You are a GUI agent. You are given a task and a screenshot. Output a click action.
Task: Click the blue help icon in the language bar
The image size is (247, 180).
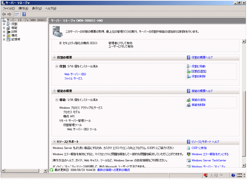[233, 175]
